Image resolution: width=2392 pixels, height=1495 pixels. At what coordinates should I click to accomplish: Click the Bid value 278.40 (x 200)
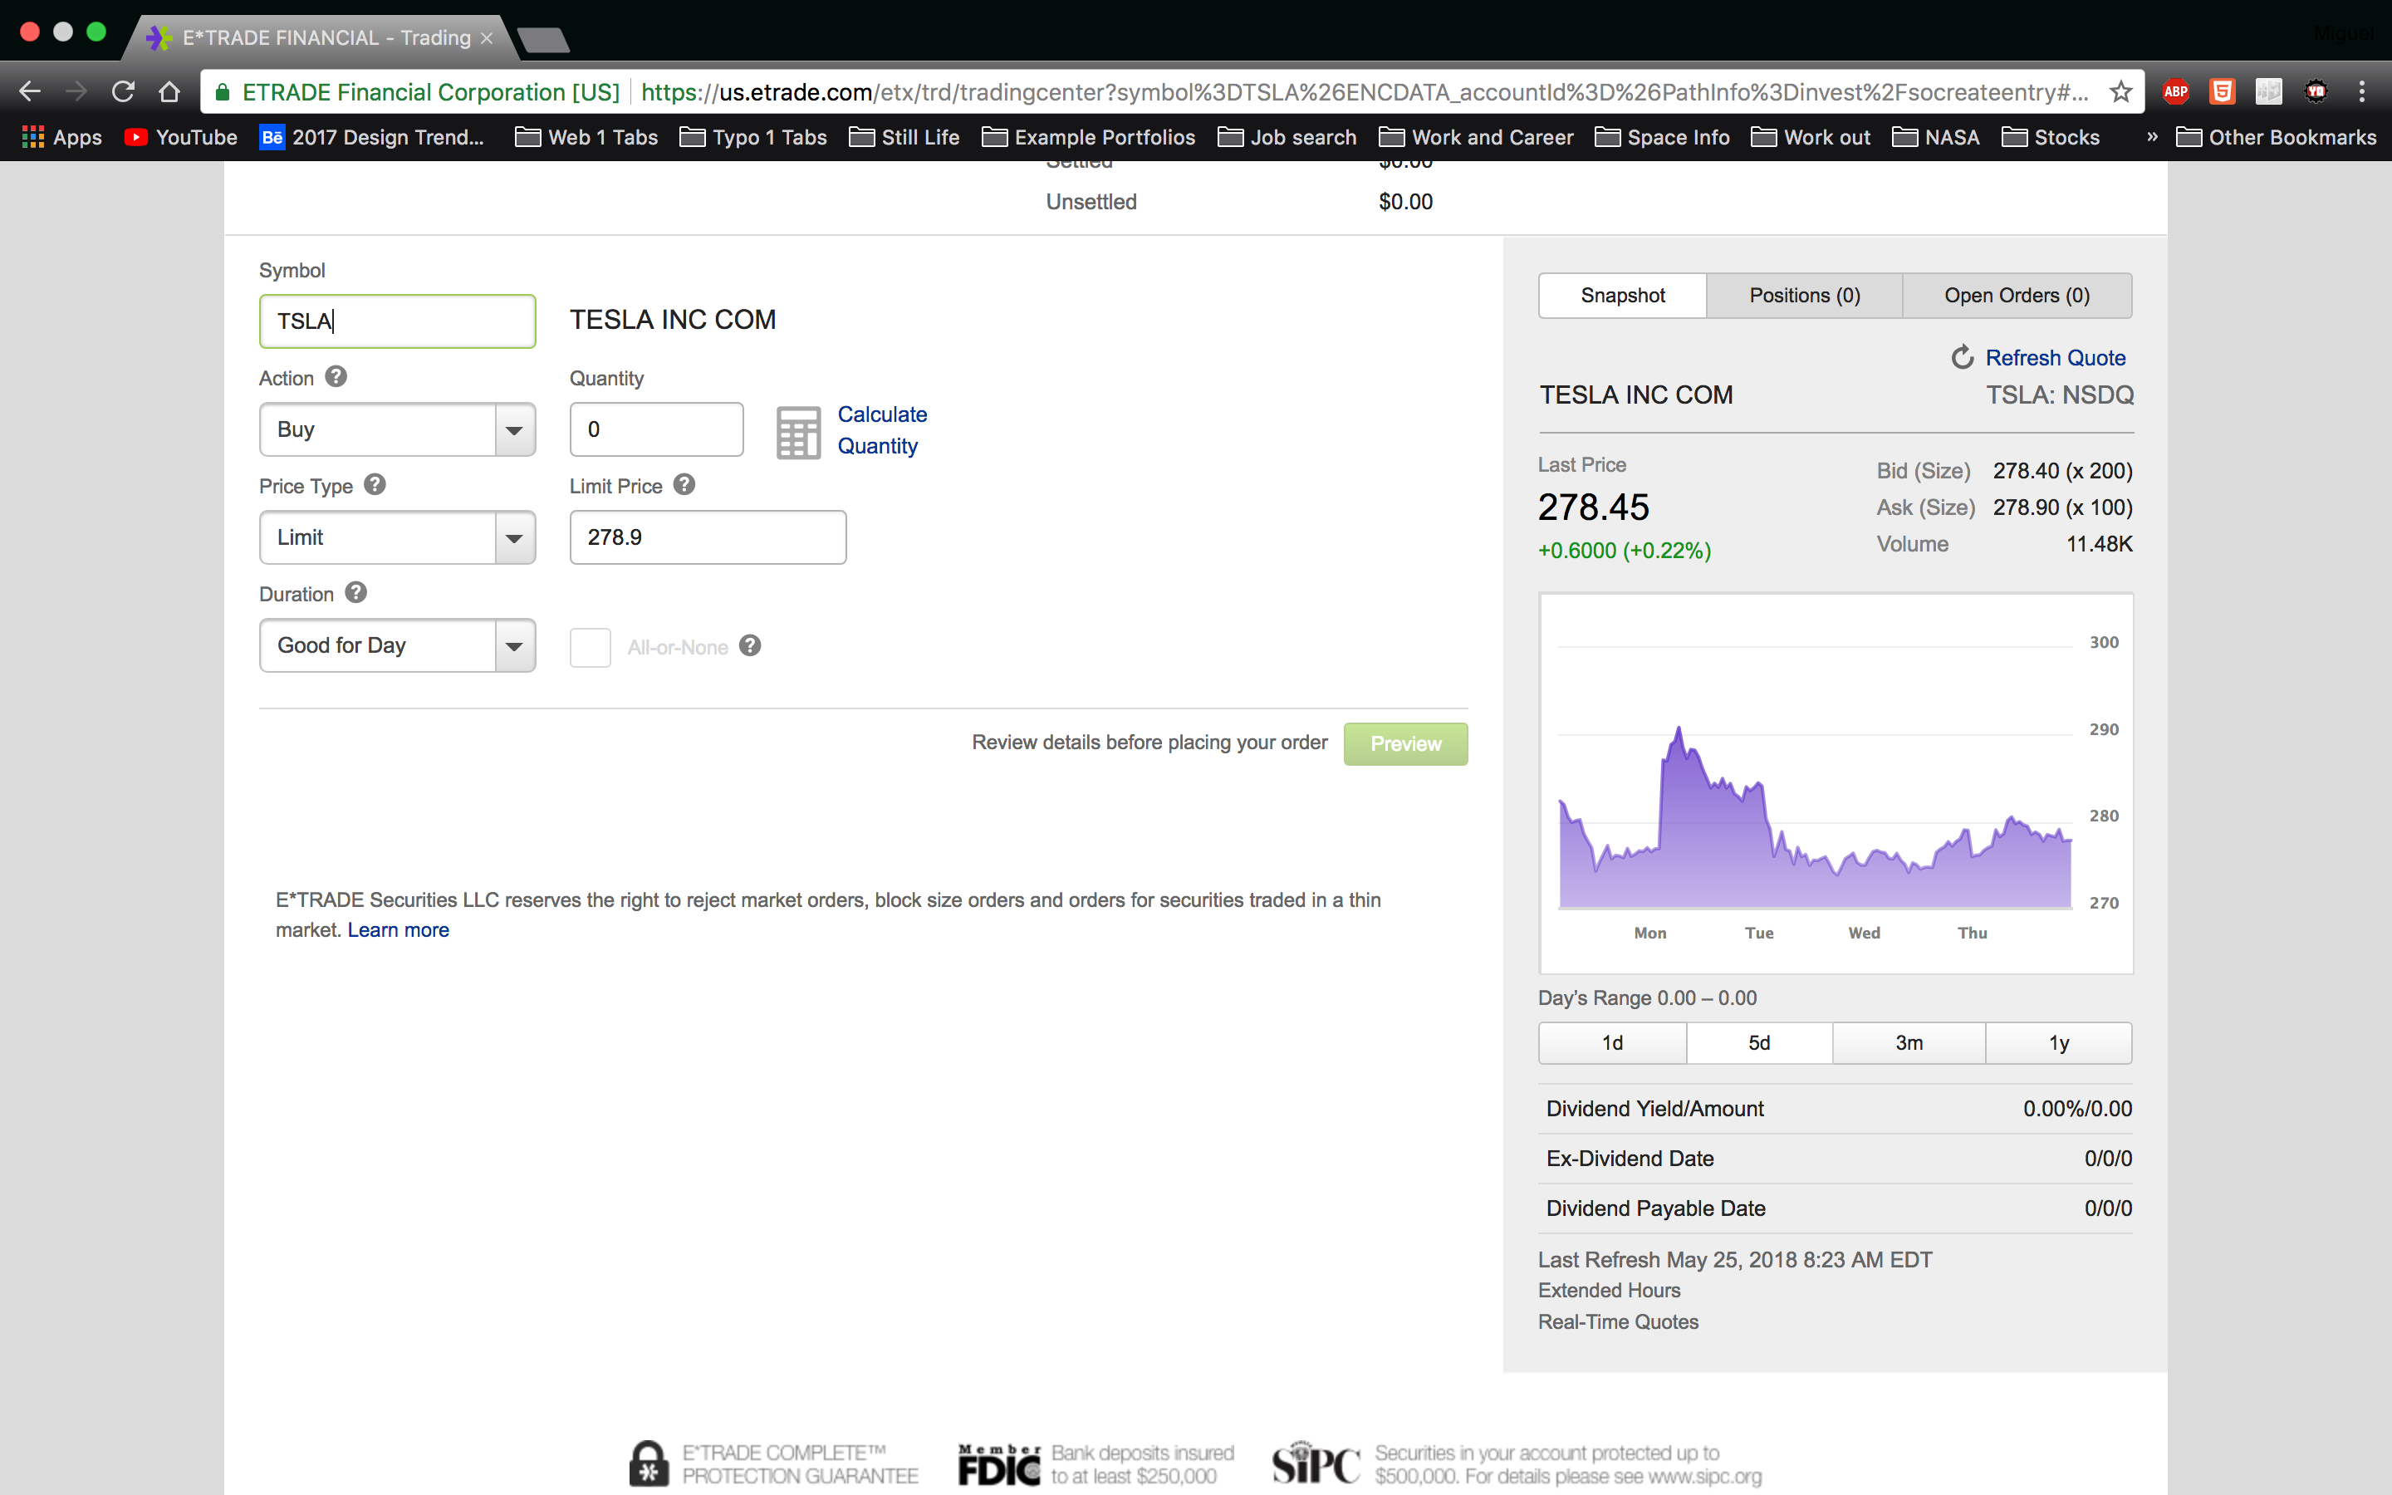[x=2063, y=471]
